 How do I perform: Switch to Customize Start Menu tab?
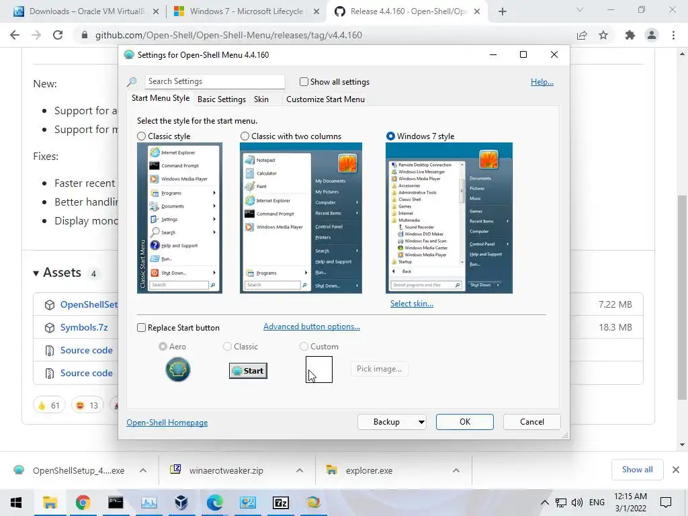coord(326,99)
